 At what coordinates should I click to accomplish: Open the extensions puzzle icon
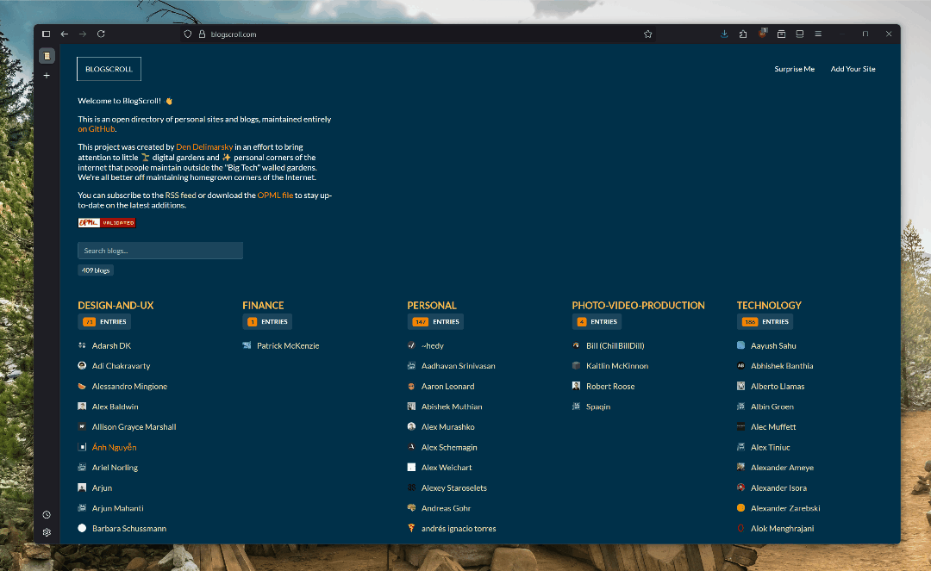743,34
